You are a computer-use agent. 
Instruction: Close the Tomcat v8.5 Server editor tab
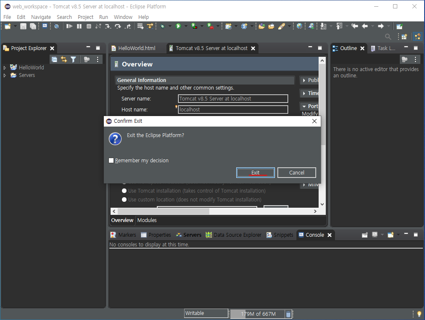253,48
